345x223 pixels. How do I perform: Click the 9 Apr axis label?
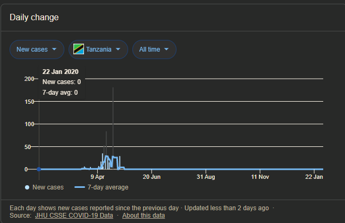(x=97, y=177)
